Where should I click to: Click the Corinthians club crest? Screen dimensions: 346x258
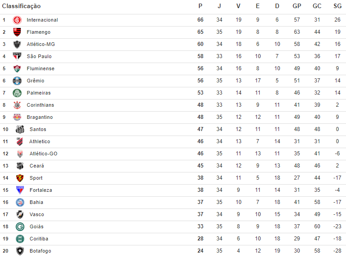[x=17, y=105]
